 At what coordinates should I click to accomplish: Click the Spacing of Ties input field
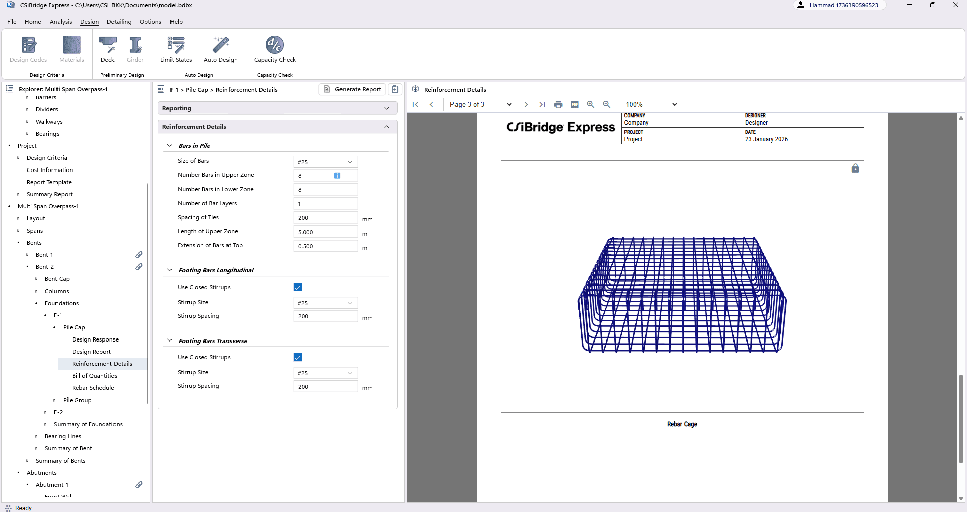[x=325, y=218]
